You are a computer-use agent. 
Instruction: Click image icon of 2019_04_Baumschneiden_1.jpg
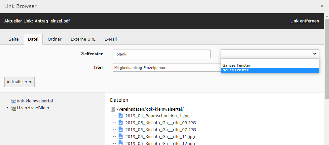(121, 116)
